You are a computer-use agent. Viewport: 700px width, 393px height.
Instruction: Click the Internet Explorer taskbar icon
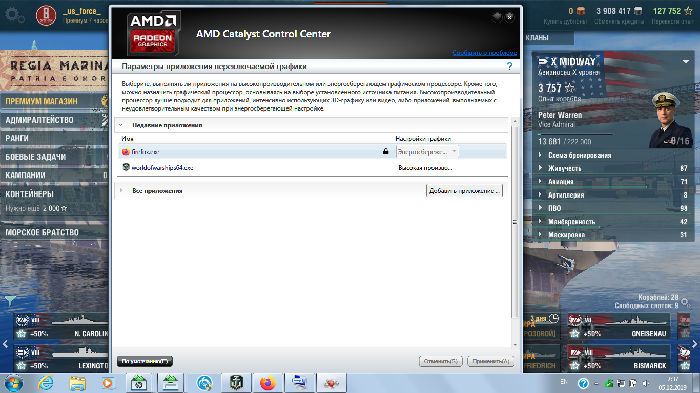click(46, 383)
